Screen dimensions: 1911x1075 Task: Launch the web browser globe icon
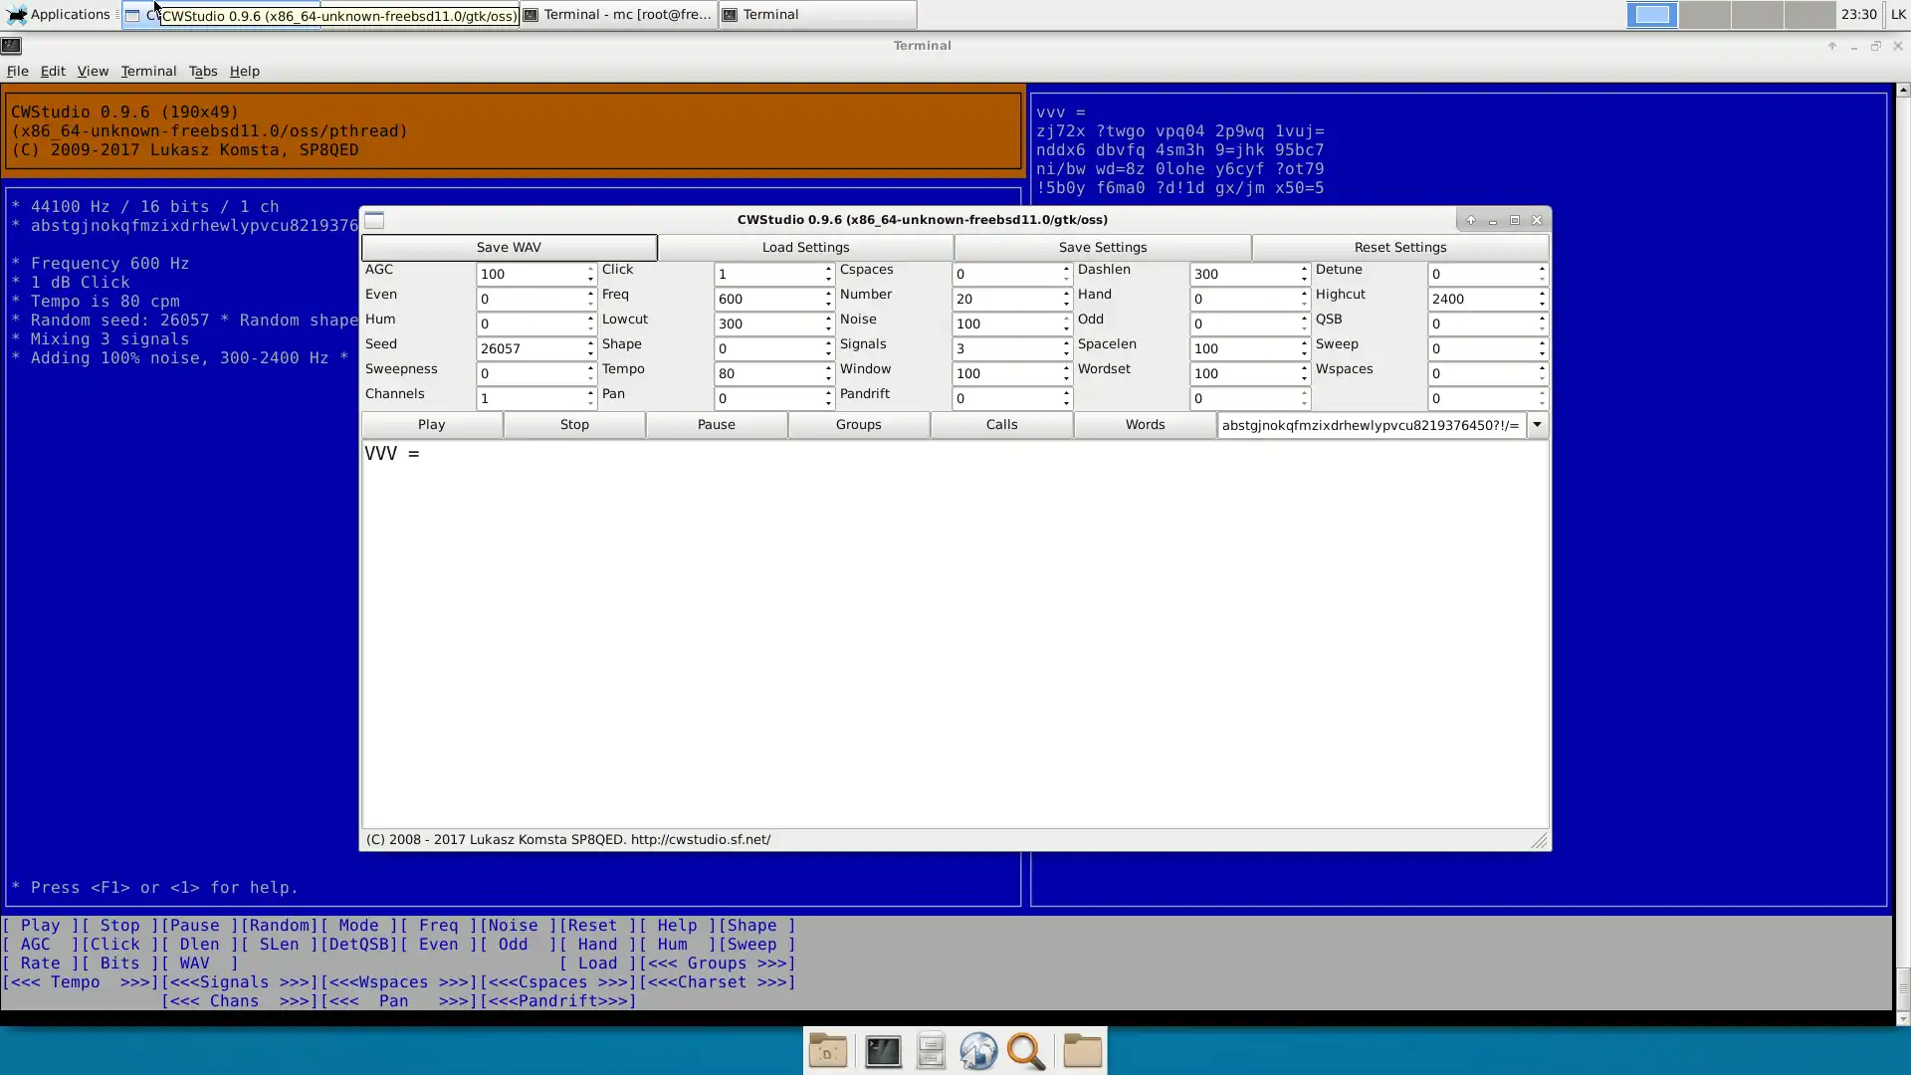coord(978,1051)
